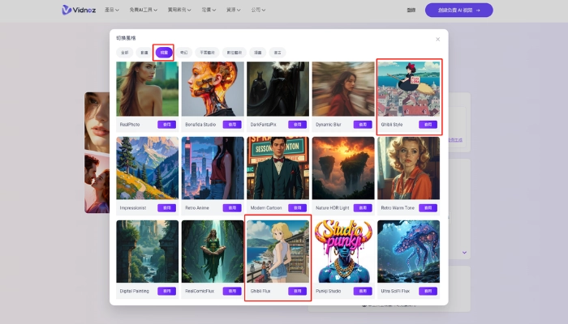This screenshot has width=568, height=324.
Task: Apply the Modern Cartoon style button
Action: click(298, 208)
